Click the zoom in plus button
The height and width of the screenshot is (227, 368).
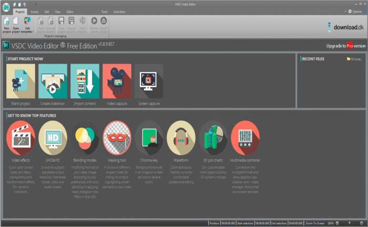click(x=362, y=223)
